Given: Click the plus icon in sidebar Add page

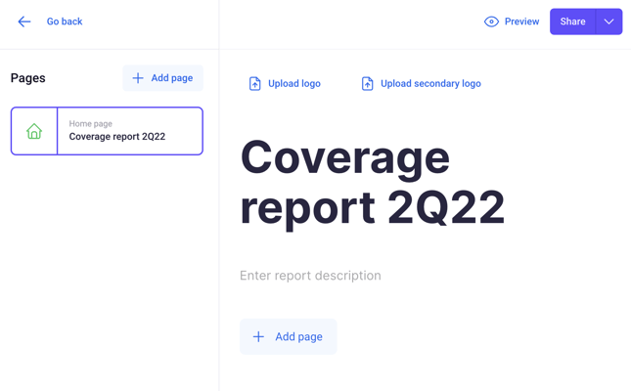Looking at the screenshot, I should 138,78.
